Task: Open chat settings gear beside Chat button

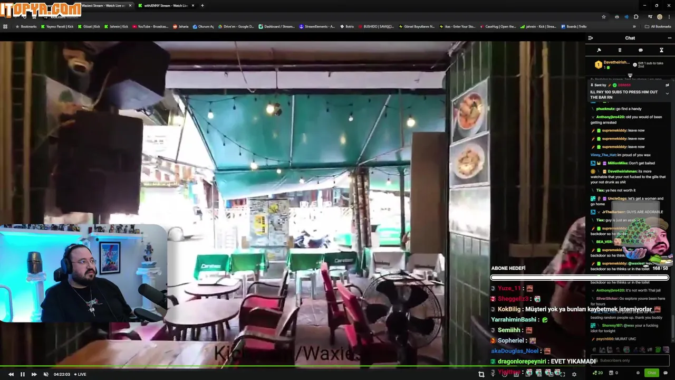Action: 638,373
